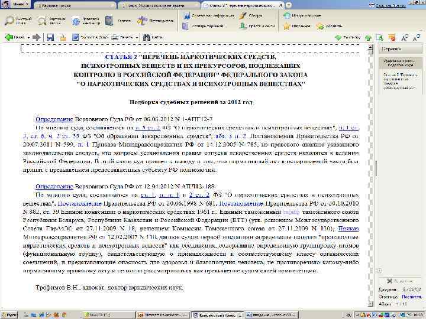Open the tab list dropdown button
Image resolution: width=426 pixels, height=319 pixels.
(x=288, y=5)
